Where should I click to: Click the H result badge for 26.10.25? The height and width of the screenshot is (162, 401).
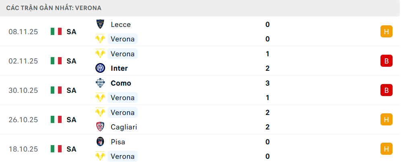click(x=386, y=120)
